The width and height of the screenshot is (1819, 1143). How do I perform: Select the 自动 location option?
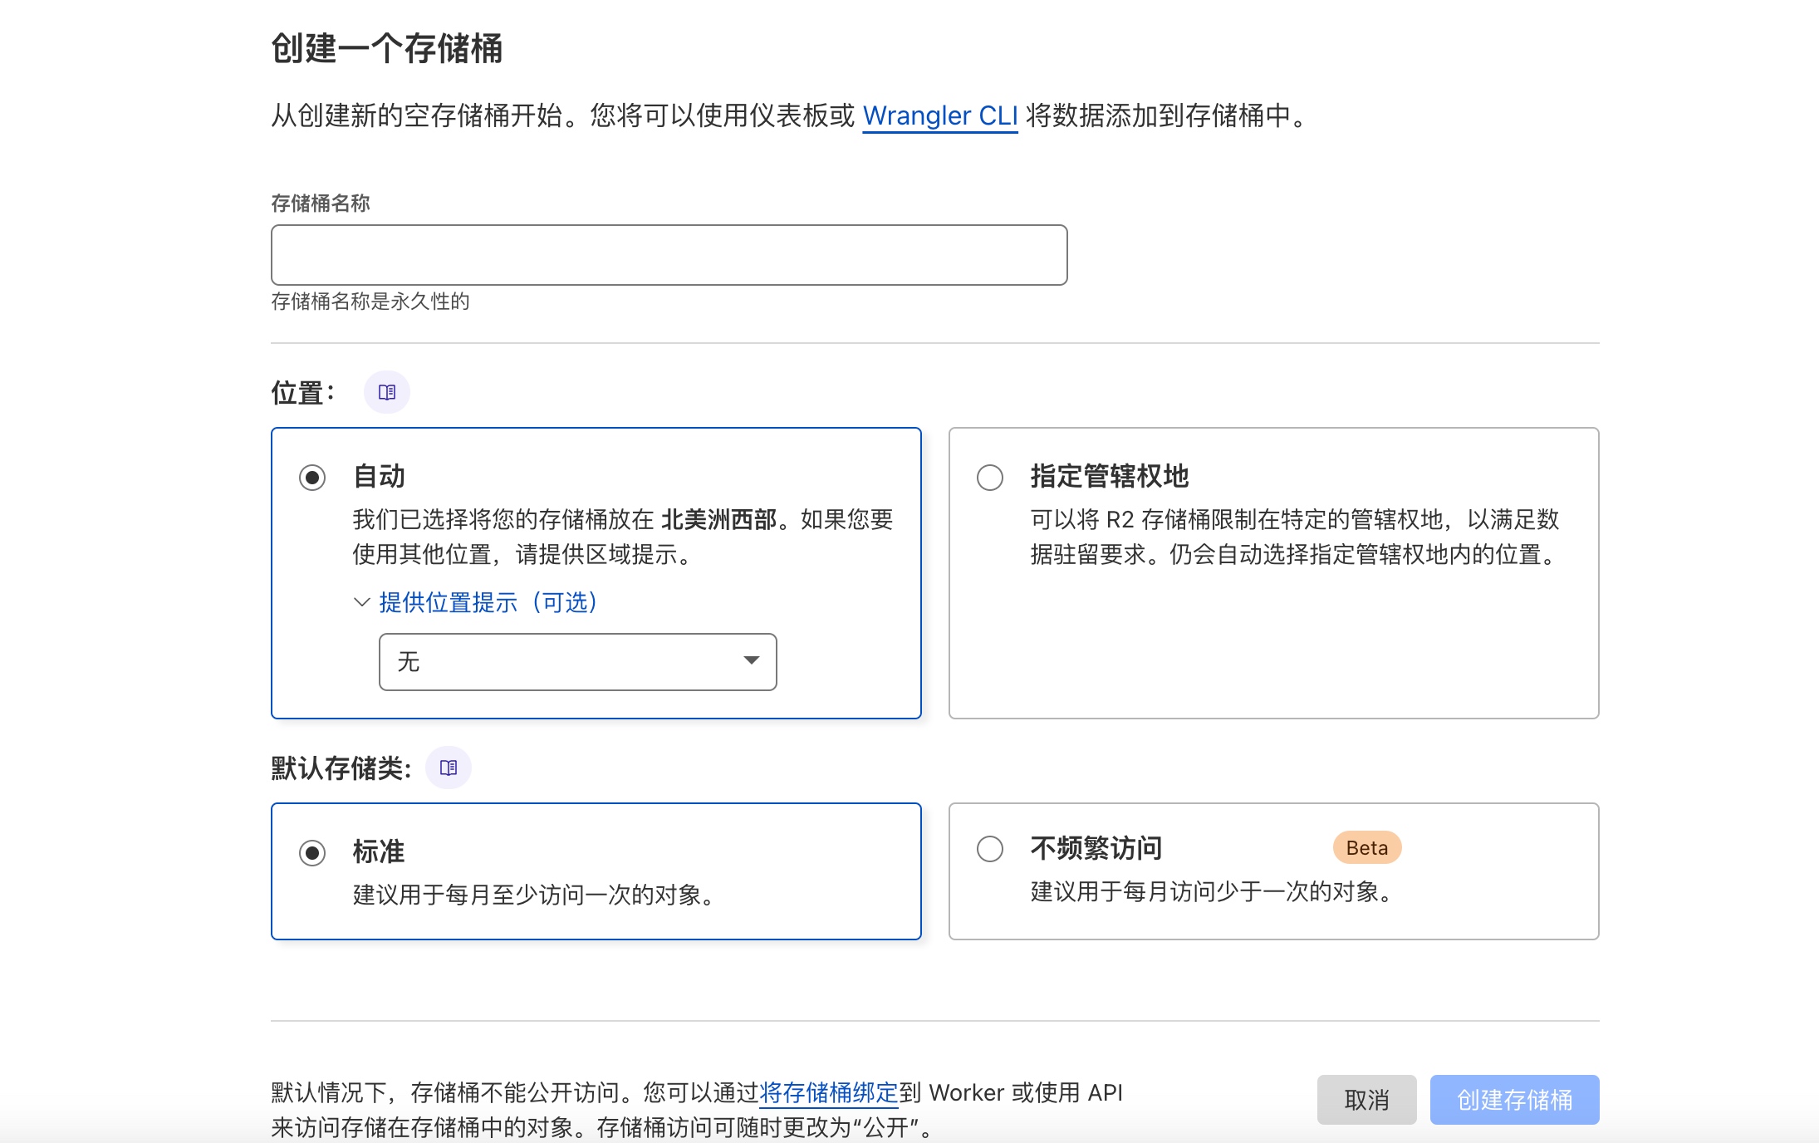pos(312,477)
